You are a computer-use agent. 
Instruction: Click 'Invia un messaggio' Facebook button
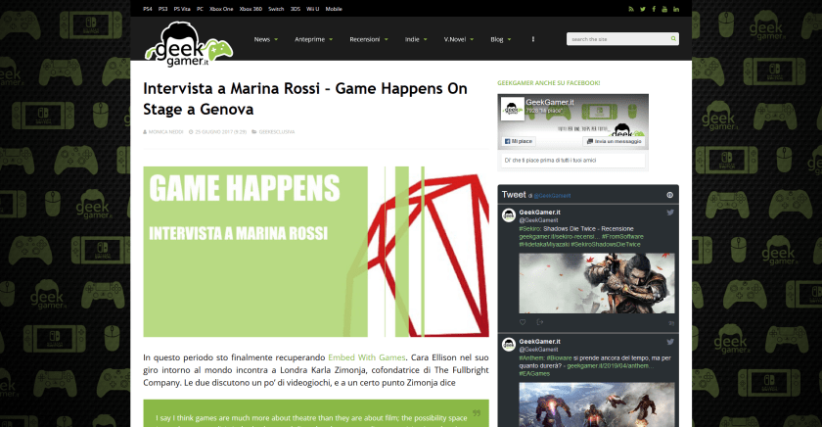(x=616, y=141)
